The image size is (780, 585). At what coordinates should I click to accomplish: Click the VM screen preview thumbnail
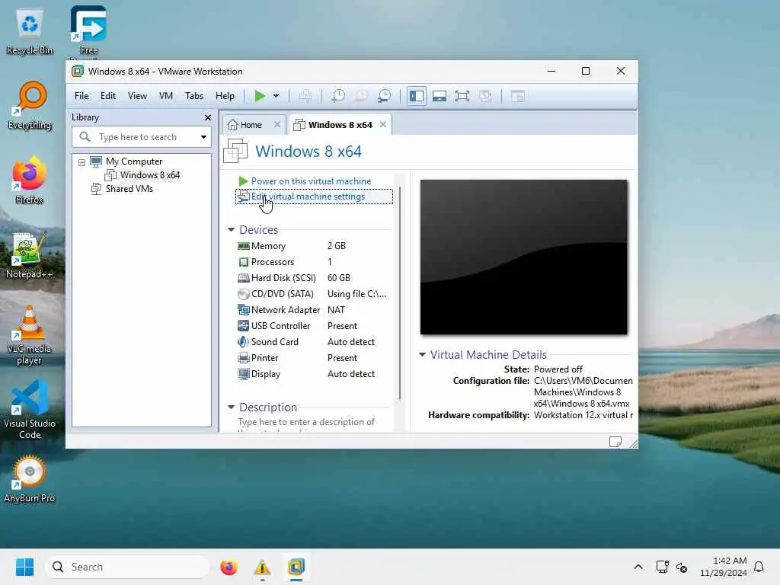[x=523, y=257]
